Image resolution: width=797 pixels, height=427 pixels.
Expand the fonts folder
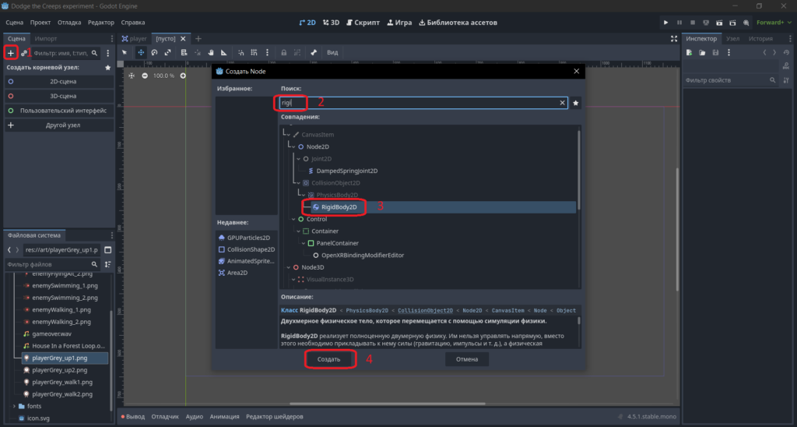pyautogui.click(x=14, y=406)
